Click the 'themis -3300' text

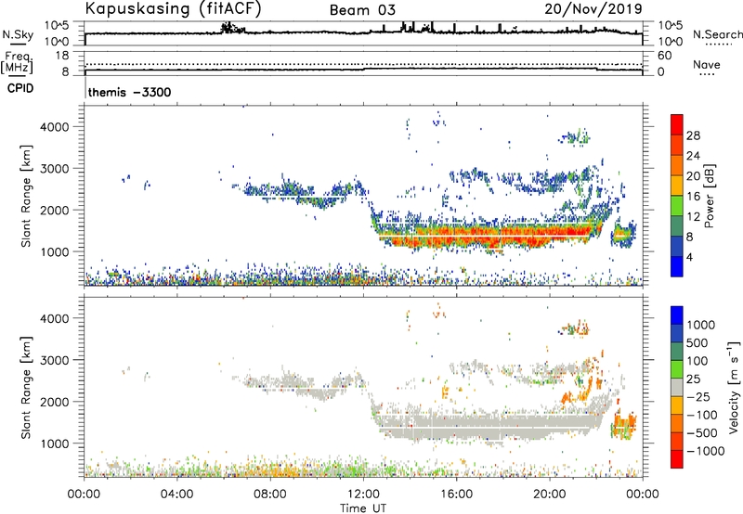point(129,92)
